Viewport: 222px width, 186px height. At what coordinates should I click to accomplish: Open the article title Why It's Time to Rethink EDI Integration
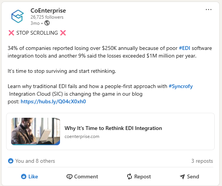(x=113, y=128)
